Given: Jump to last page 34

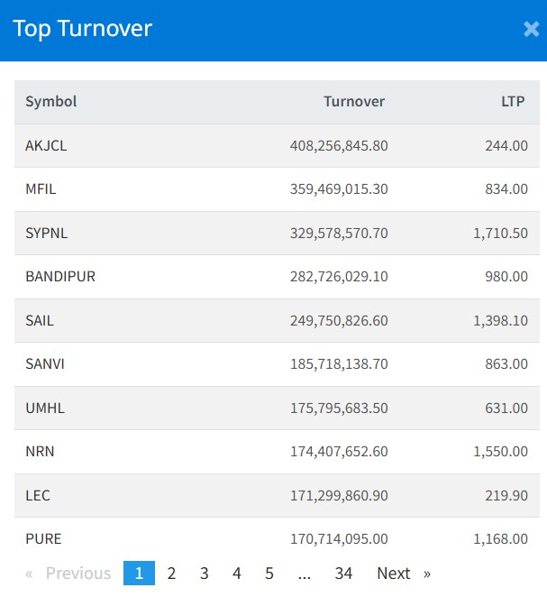Looking at the screenshot, I should [343, 574].
